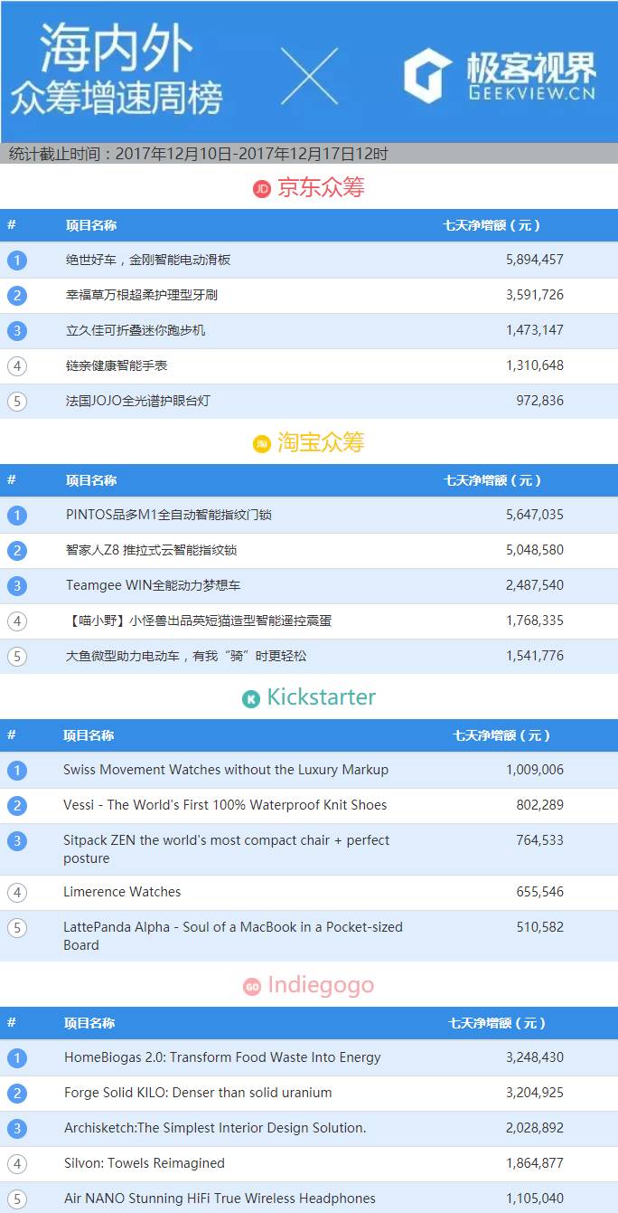
Task: Click rank 4 badge beside Limerence Watches
Action: tap(17, 893)
